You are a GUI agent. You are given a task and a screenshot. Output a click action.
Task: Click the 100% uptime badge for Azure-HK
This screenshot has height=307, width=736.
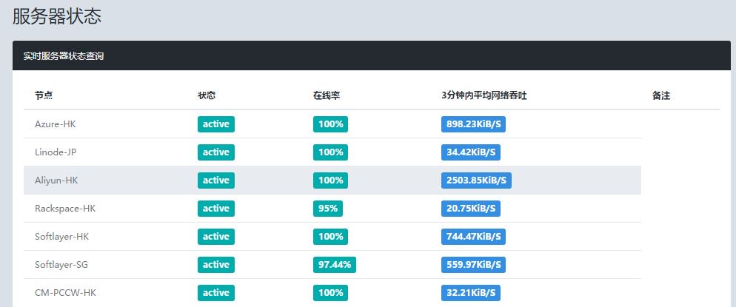click(330, 124)
